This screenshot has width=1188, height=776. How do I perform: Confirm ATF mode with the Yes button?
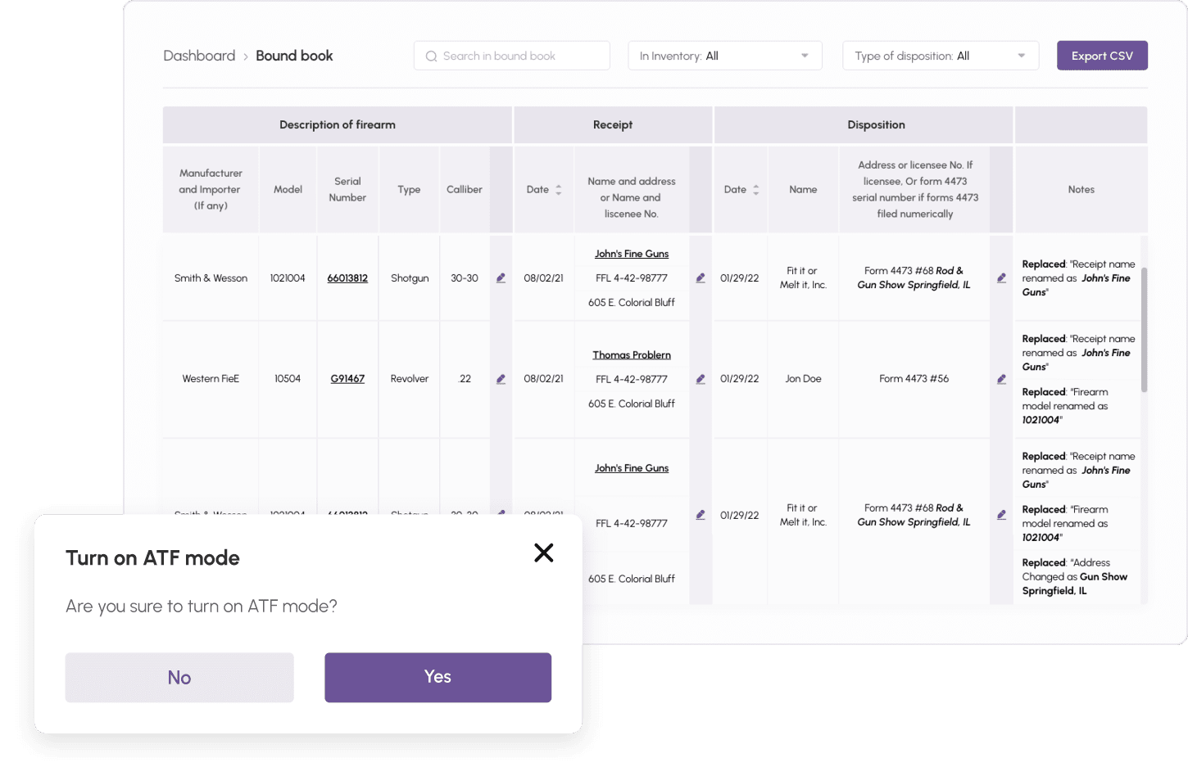[438, 677]
